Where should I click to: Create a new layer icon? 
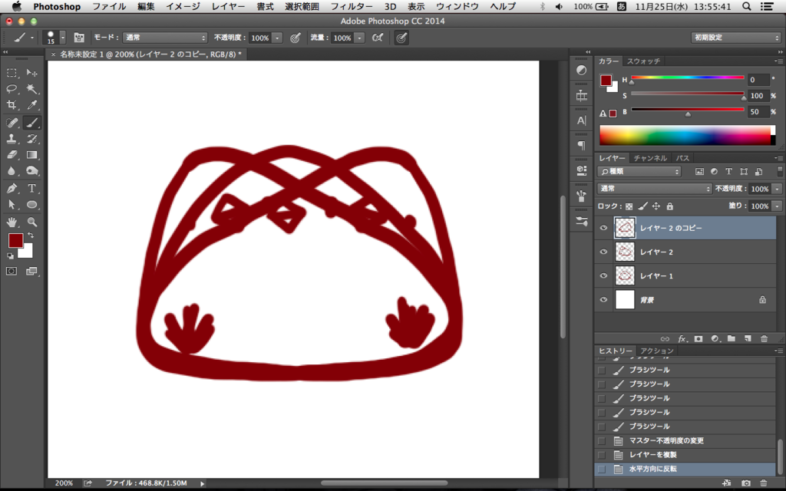pos(748,338)
